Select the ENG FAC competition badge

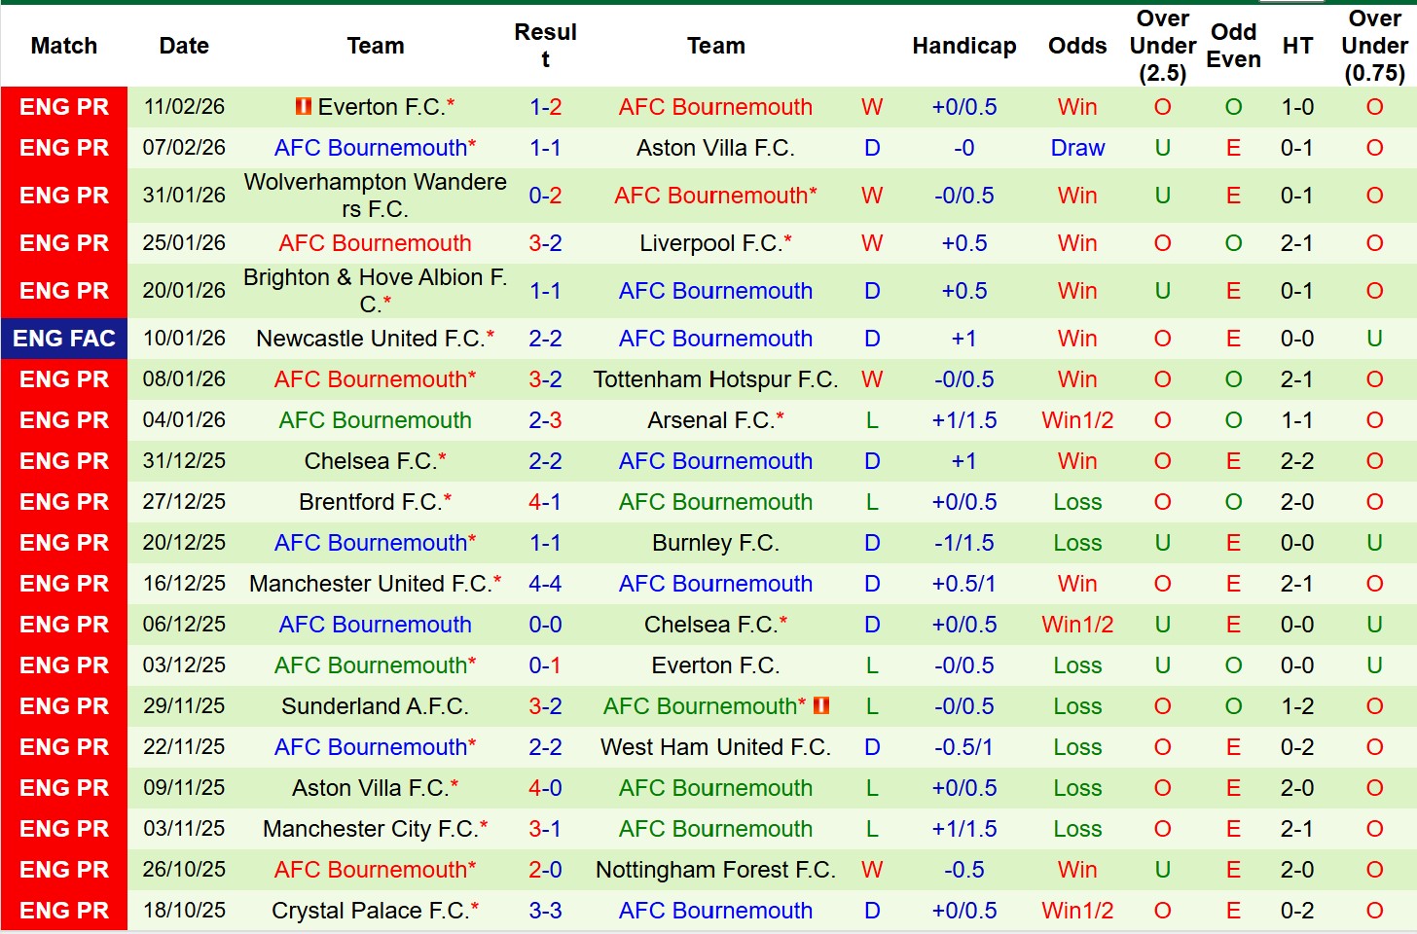pyautogui.click(x=64, y=339)
